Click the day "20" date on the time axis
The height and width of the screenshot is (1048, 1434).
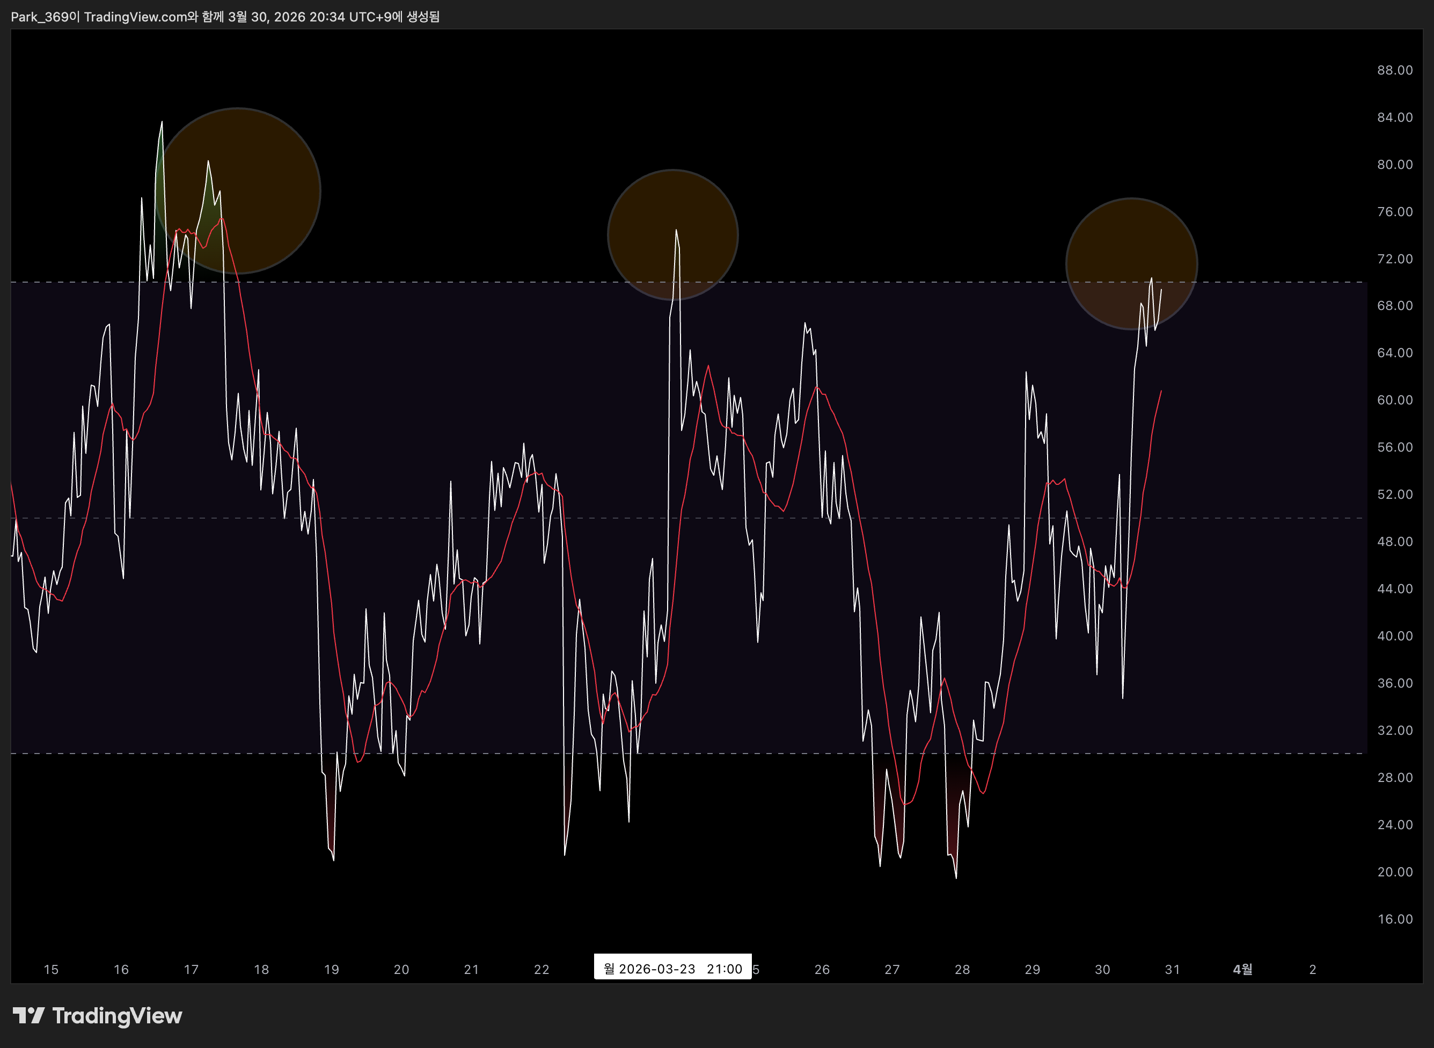point(401,969)
